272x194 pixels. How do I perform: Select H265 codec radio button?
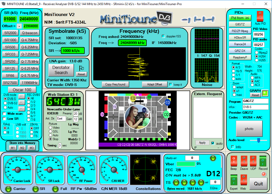pos(256,60)
